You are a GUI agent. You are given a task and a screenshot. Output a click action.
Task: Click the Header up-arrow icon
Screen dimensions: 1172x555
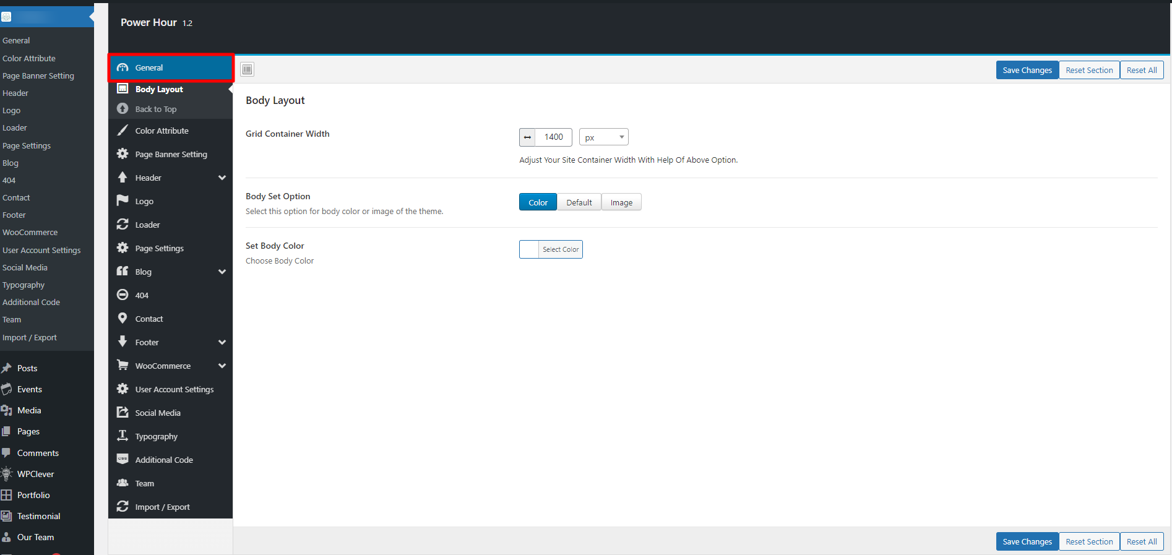123,177
